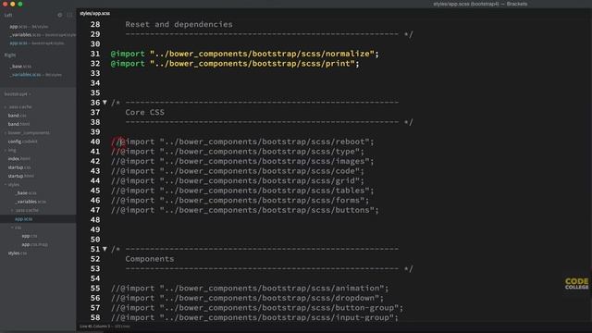Open _variables.scss in Left working files
Viewport: 592px width, 333px height.
[43, 35]
